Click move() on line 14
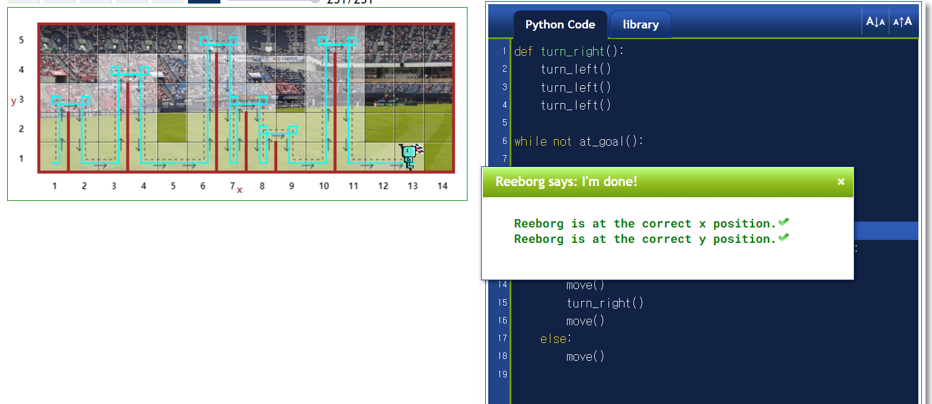Screen dimensions: 932x404 tap(585, 285)
